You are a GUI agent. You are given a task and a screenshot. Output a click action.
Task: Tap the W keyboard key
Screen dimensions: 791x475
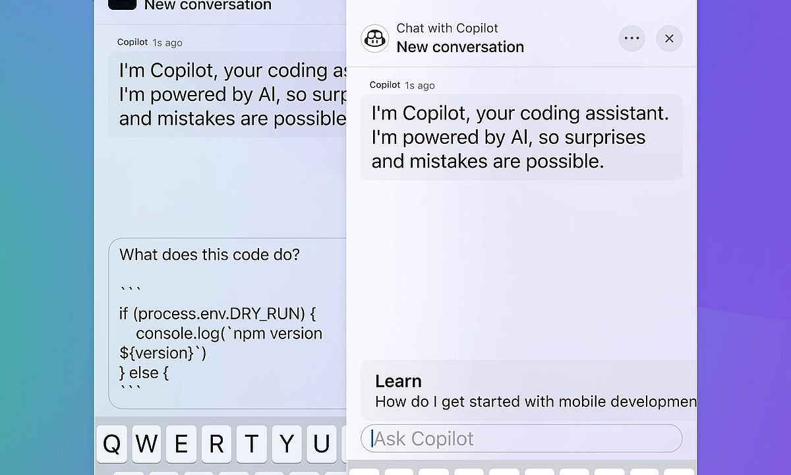(146, 444)
